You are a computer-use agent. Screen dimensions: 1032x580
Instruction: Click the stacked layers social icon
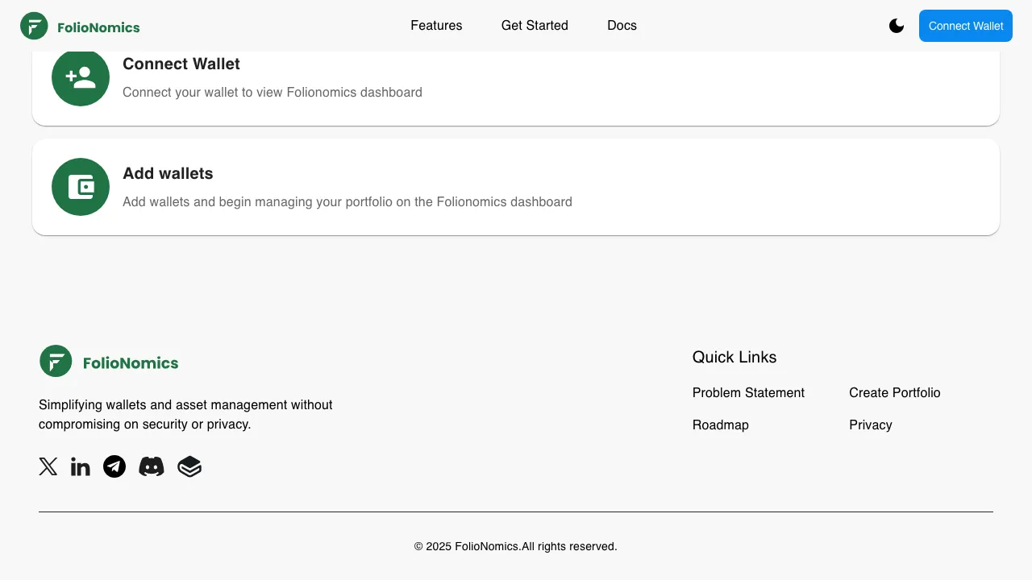[189, 466]
